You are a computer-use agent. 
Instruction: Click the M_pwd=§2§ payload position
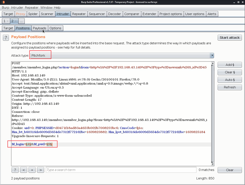click(x=43, y=144)
